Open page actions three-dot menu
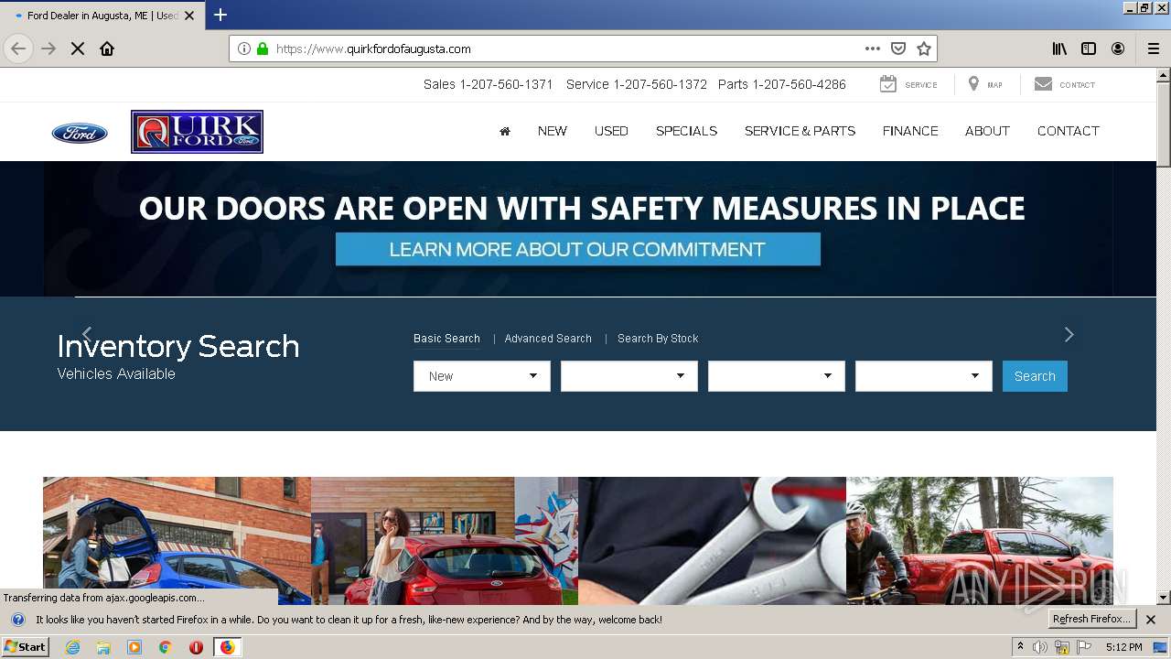 pyautogui.click(x=873, y=49)
